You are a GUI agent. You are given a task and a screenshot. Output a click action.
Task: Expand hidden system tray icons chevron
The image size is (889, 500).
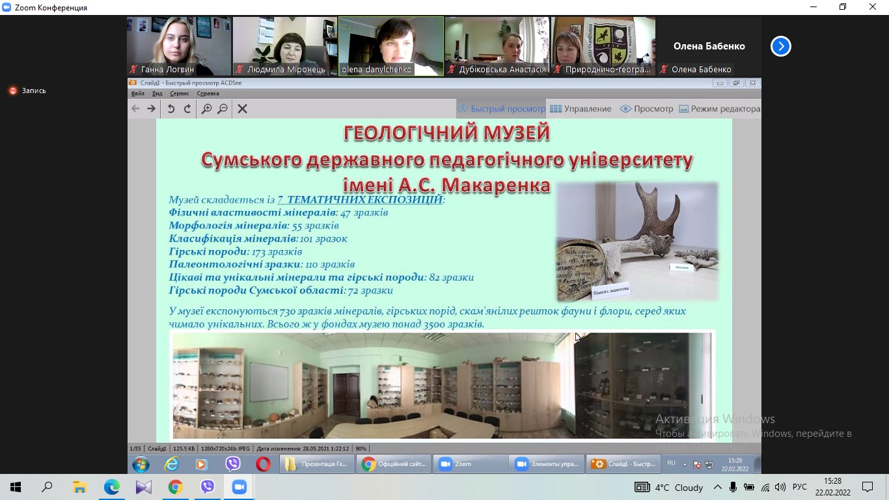pyautogui.click(x=717, y=487)
